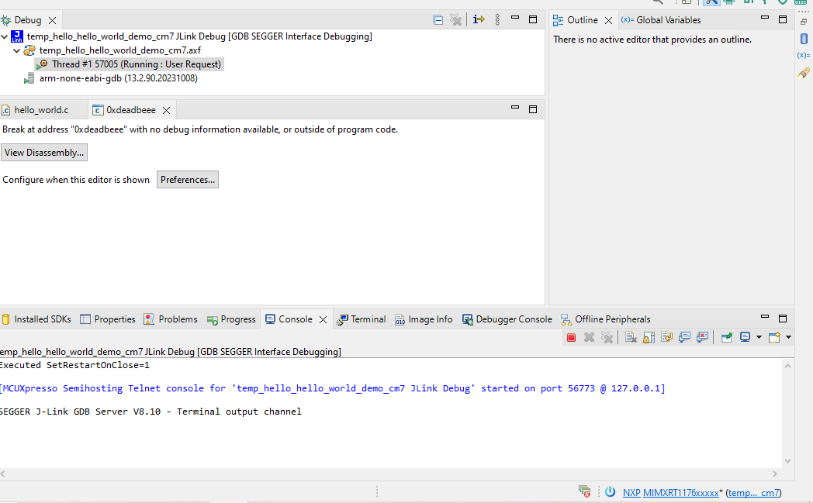Open Problems tab
This screenshot has width=813, height=503.
[171, 319]
